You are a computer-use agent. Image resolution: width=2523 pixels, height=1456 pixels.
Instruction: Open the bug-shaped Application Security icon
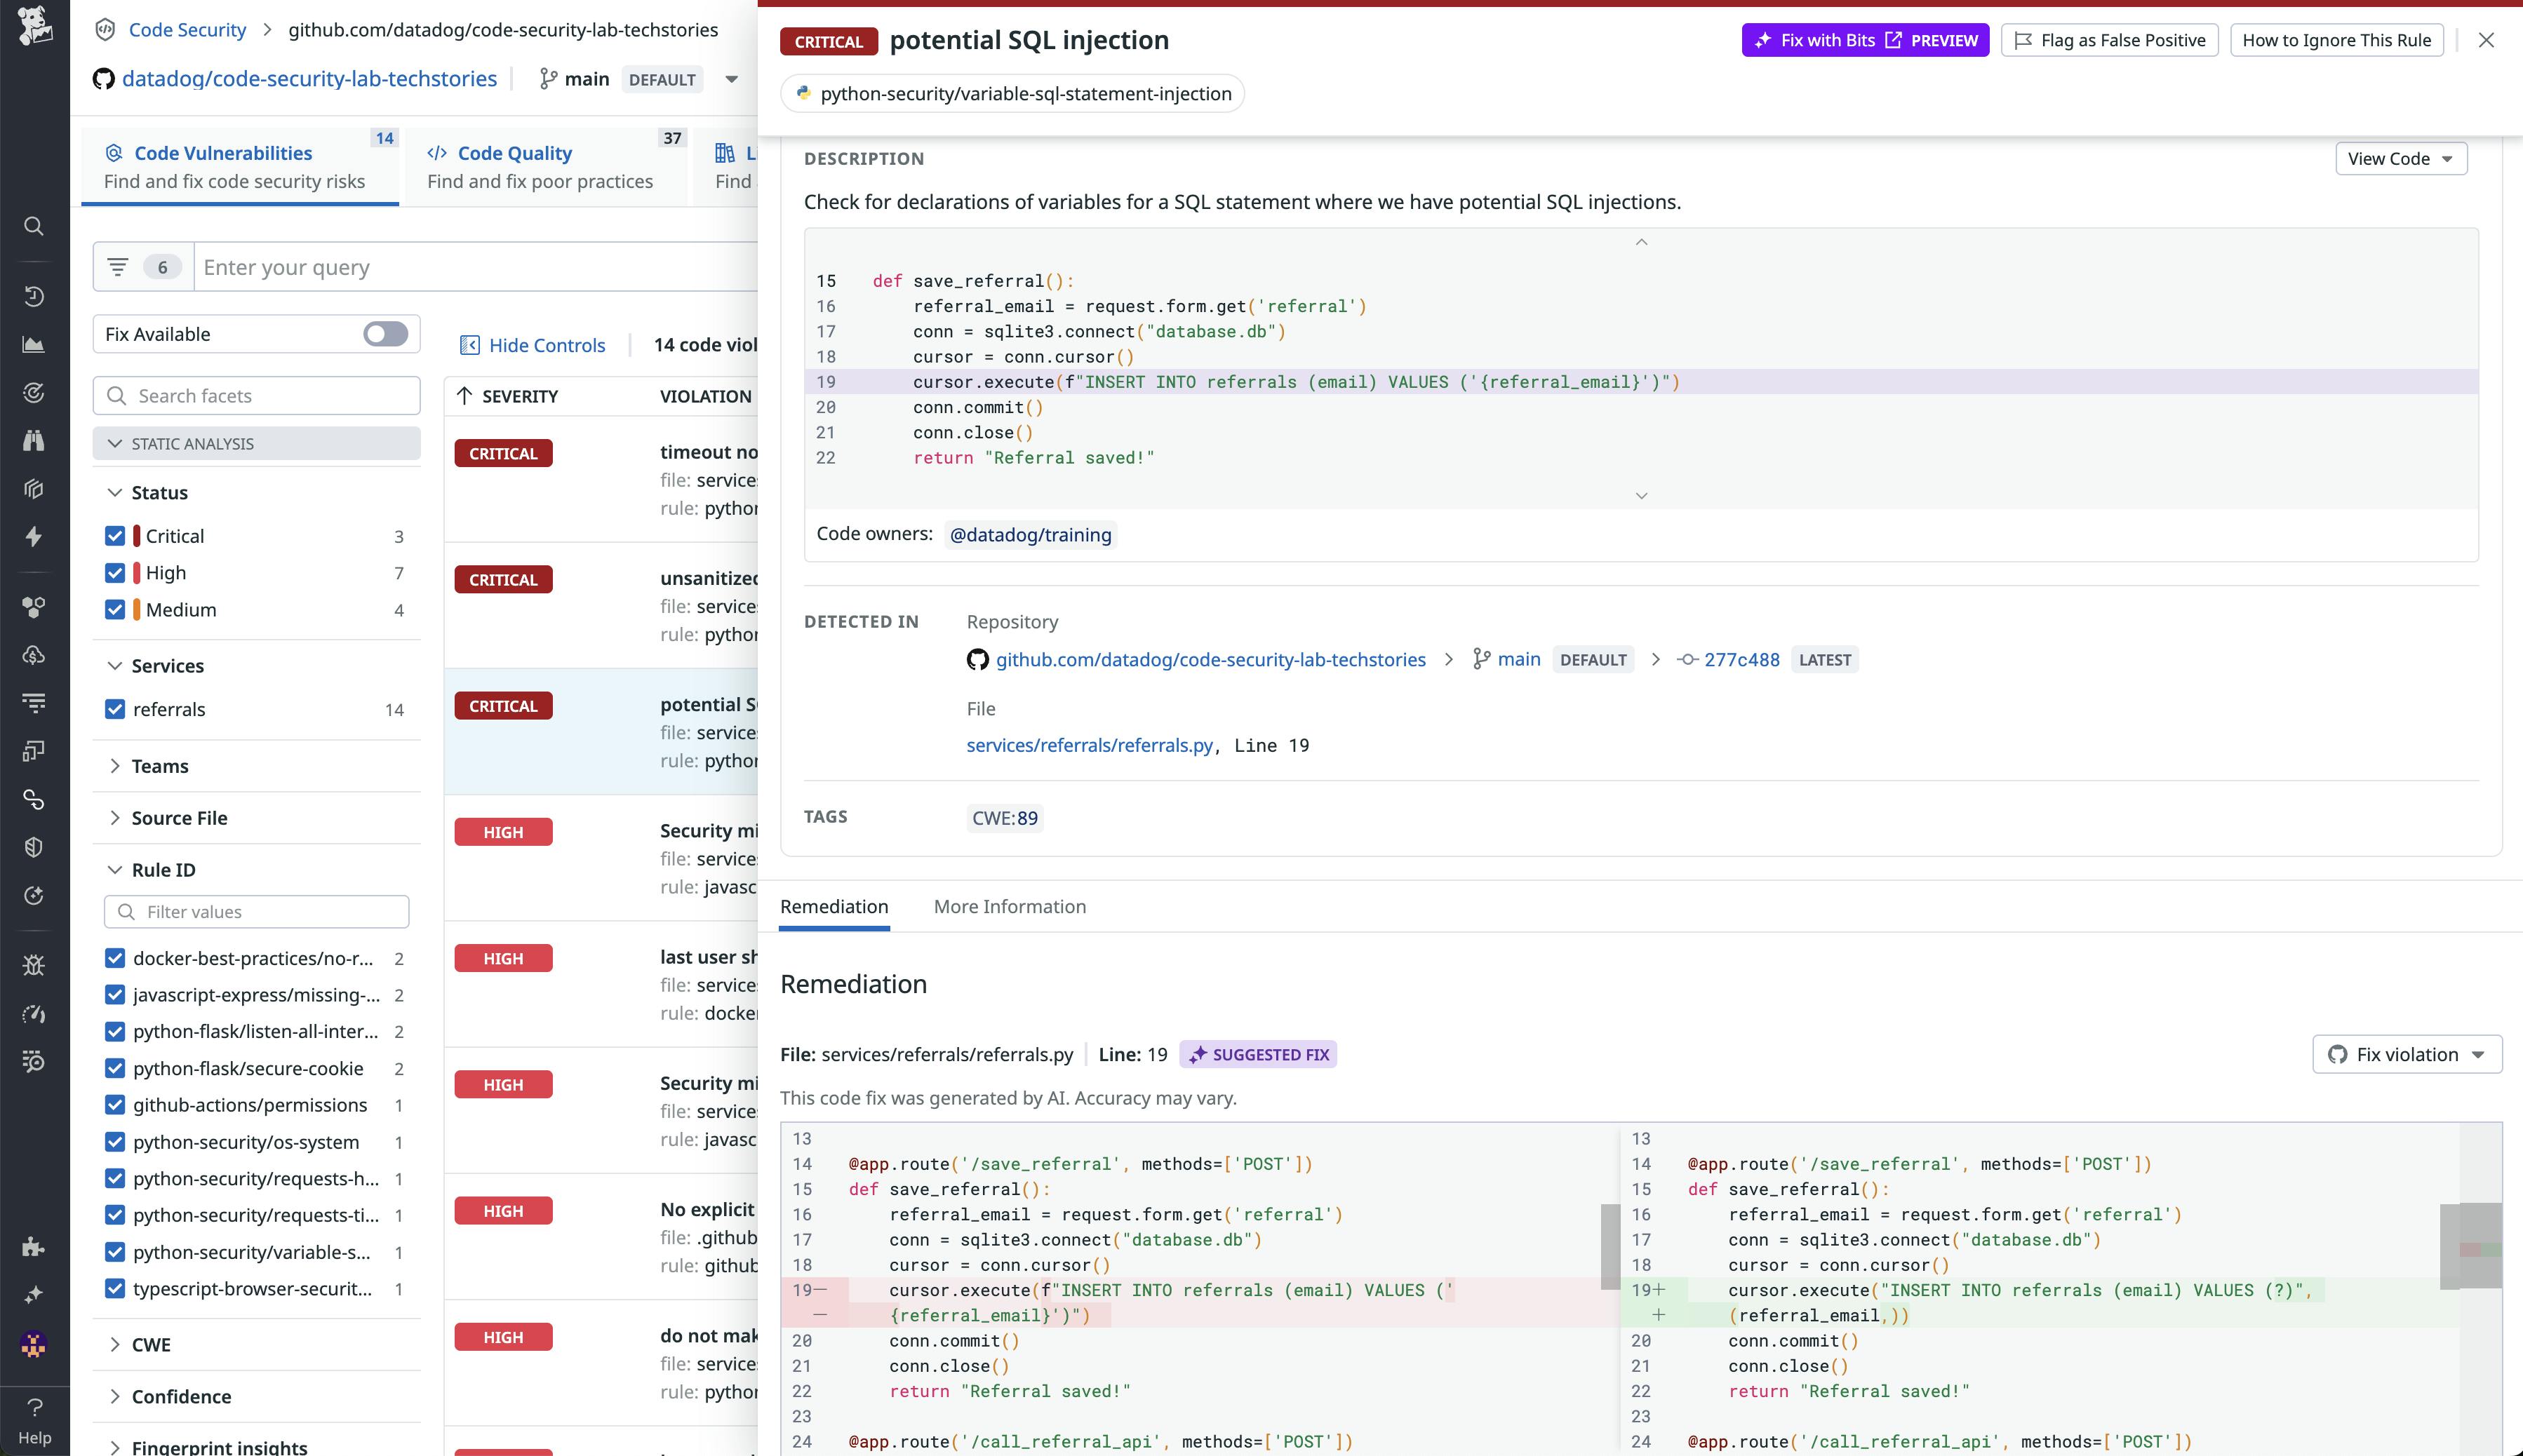coord(34,965)
